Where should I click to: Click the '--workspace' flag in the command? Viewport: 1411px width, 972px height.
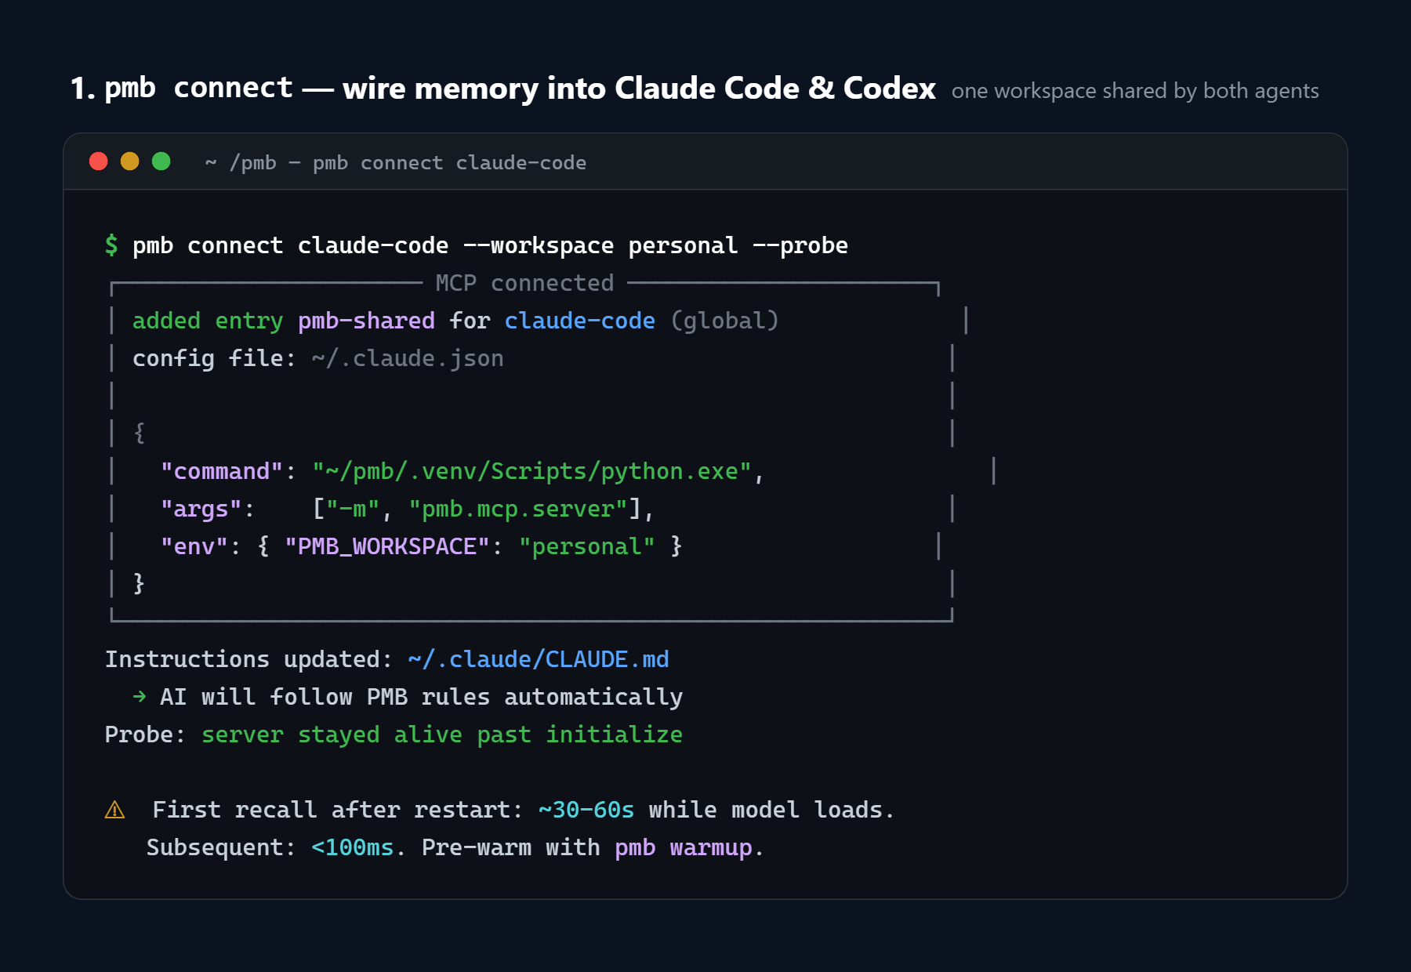tap(539, 245)
